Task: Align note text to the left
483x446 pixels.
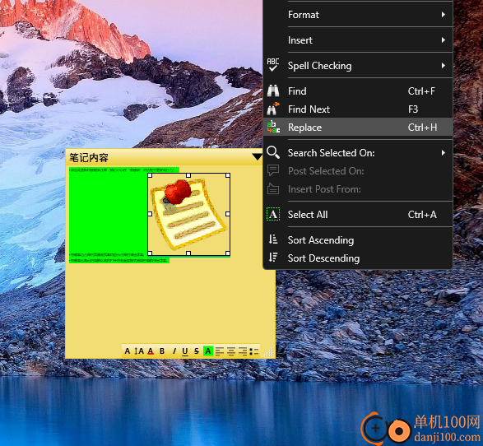Action: [x=220, y=351]
